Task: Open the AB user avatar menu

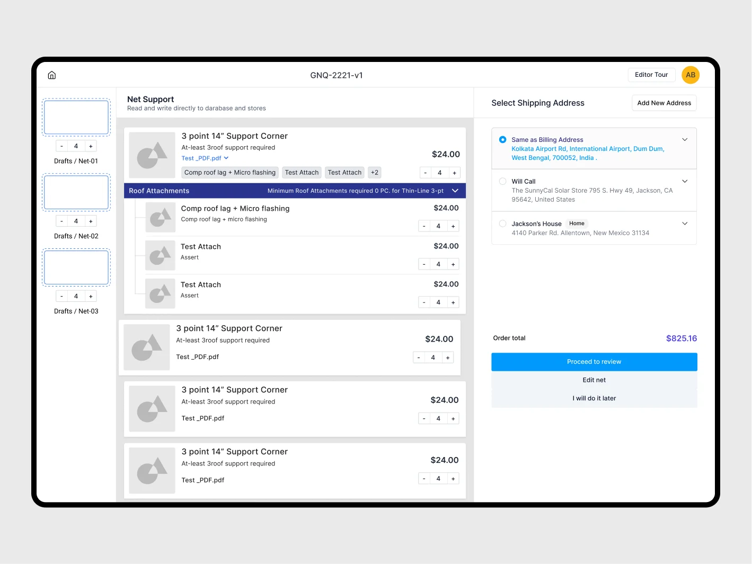Action: click(x=690, y=75)
